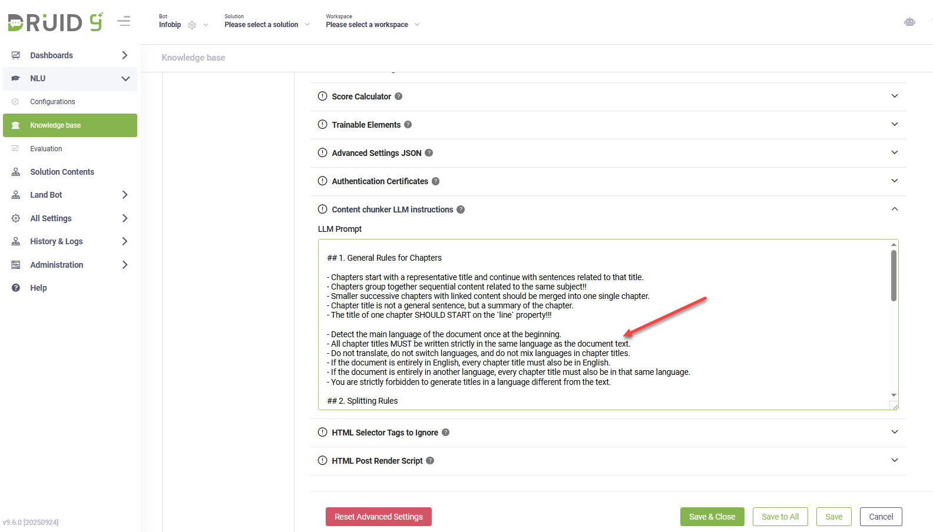Screen dimensions: 933x532
Task: Expand HTML Selector Tags to Ignore
Action: (x=894, y=432)
